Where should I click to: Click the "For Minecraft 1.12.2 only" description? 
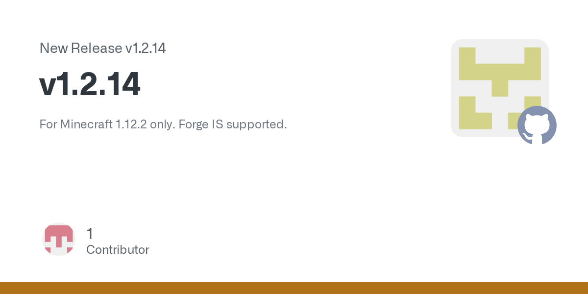coord(107,124)
